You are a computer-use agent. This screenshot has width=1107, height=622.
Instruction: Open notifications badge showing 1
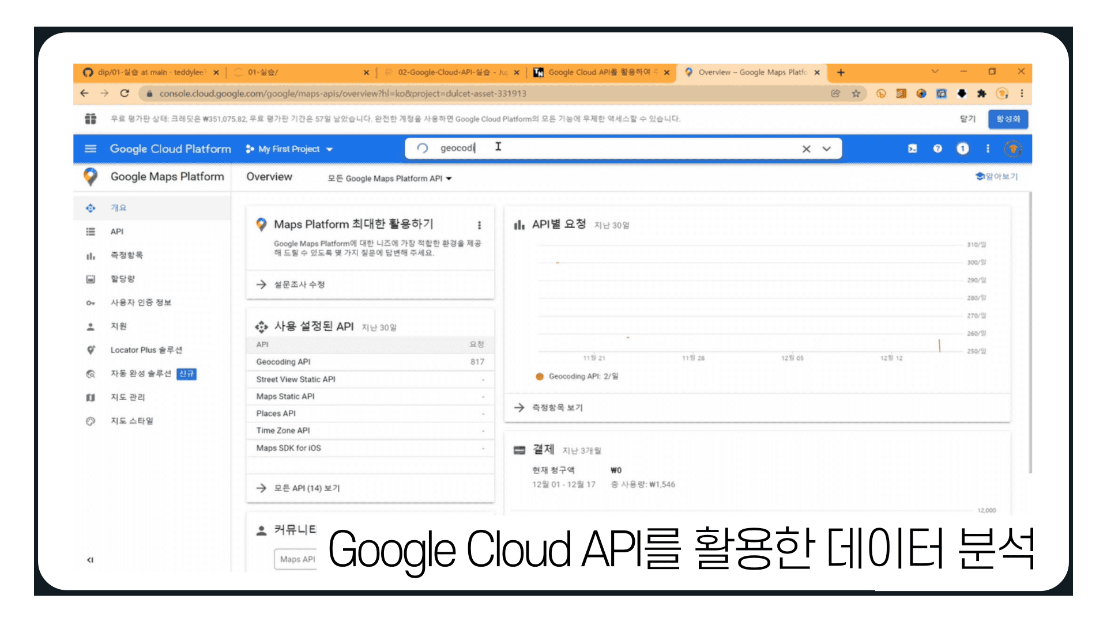[962, 149]
